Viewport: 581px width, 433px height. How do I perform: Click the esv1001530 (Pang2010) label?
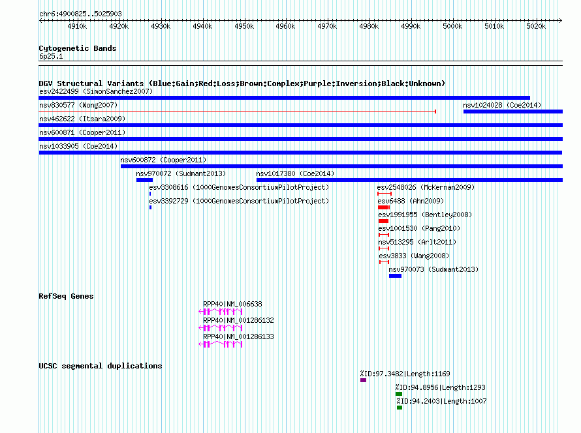419,228
